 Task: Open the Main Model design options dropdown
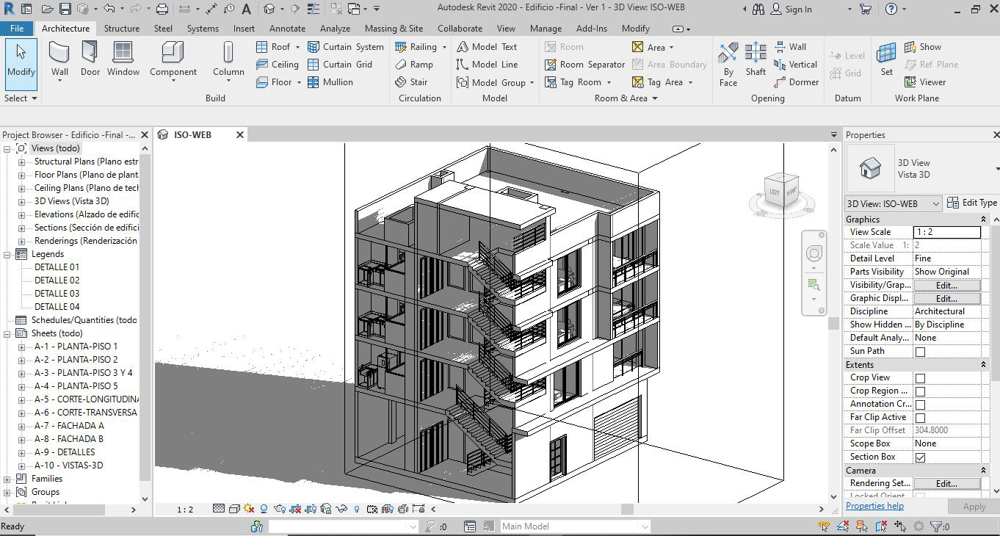coord(644,526)
